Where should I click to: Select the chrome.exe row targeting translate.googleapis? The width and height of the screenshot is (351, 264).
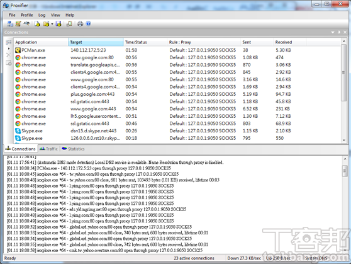point(177,65)
